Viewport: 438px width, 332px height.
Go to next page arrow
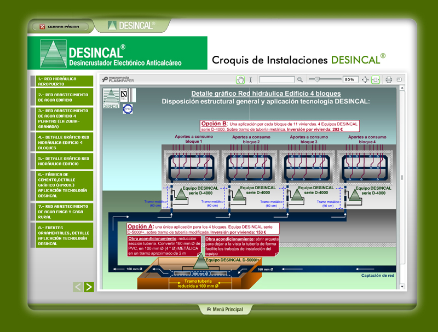[x=89, y=287]
